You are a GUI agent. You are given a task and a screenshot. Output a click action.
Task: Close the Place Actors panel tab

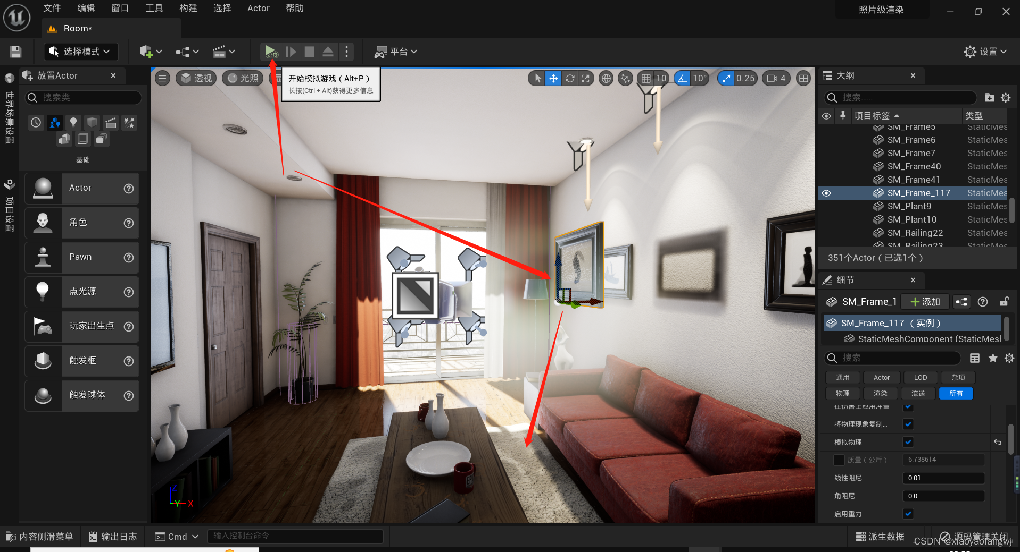click(x=113, y=75)
